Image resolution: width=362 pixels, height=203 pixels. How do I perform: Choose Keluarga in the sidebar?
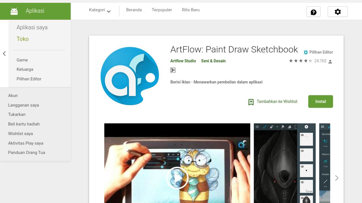[25, 69]
